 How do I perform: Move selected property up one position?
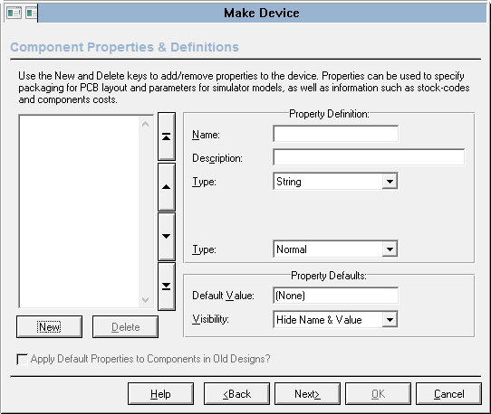coord(167,187)
